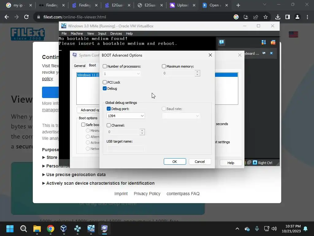314x236 pixels.
Task: Go back in Chrome
Action: coord(7,17)
